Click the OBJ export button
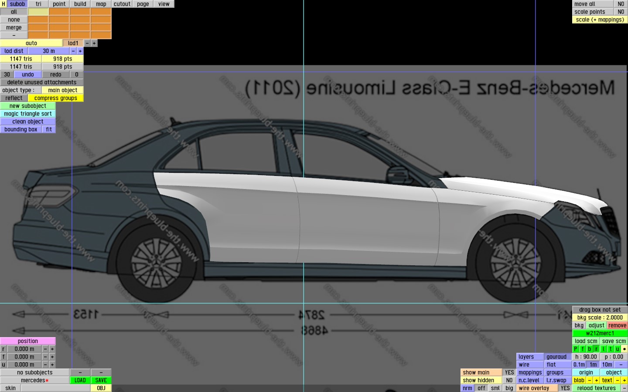 tap(101, 388)
